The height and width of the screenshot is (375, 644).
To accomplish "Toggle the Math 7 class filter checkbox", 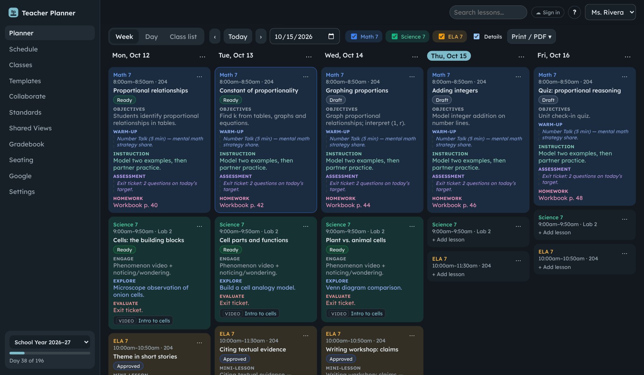I will (x=354, y=36).
